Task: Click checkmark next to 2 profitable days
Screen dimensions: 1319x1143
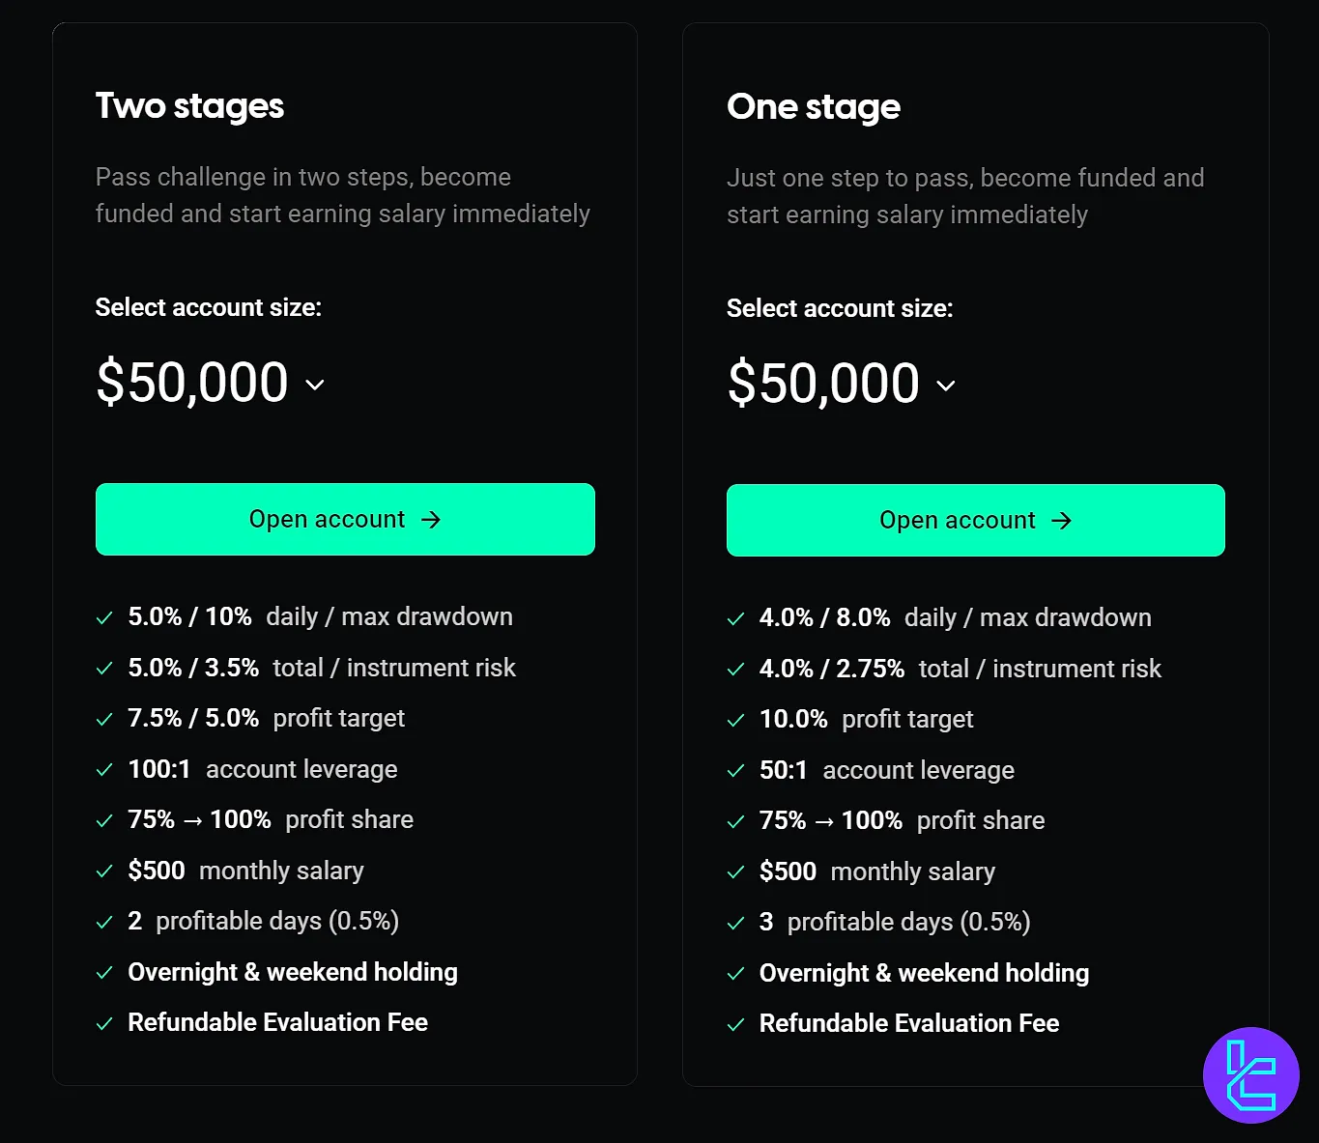Action: click(x=104, y=922)
